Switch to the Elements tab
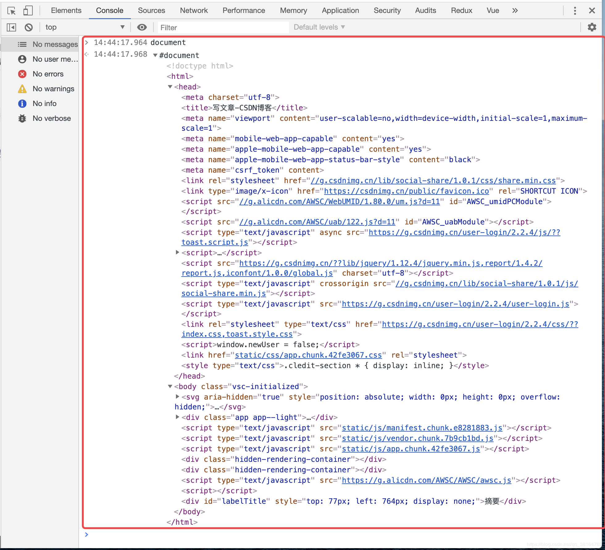This screenshot has height=550, width=605. (x=66, y=11)
